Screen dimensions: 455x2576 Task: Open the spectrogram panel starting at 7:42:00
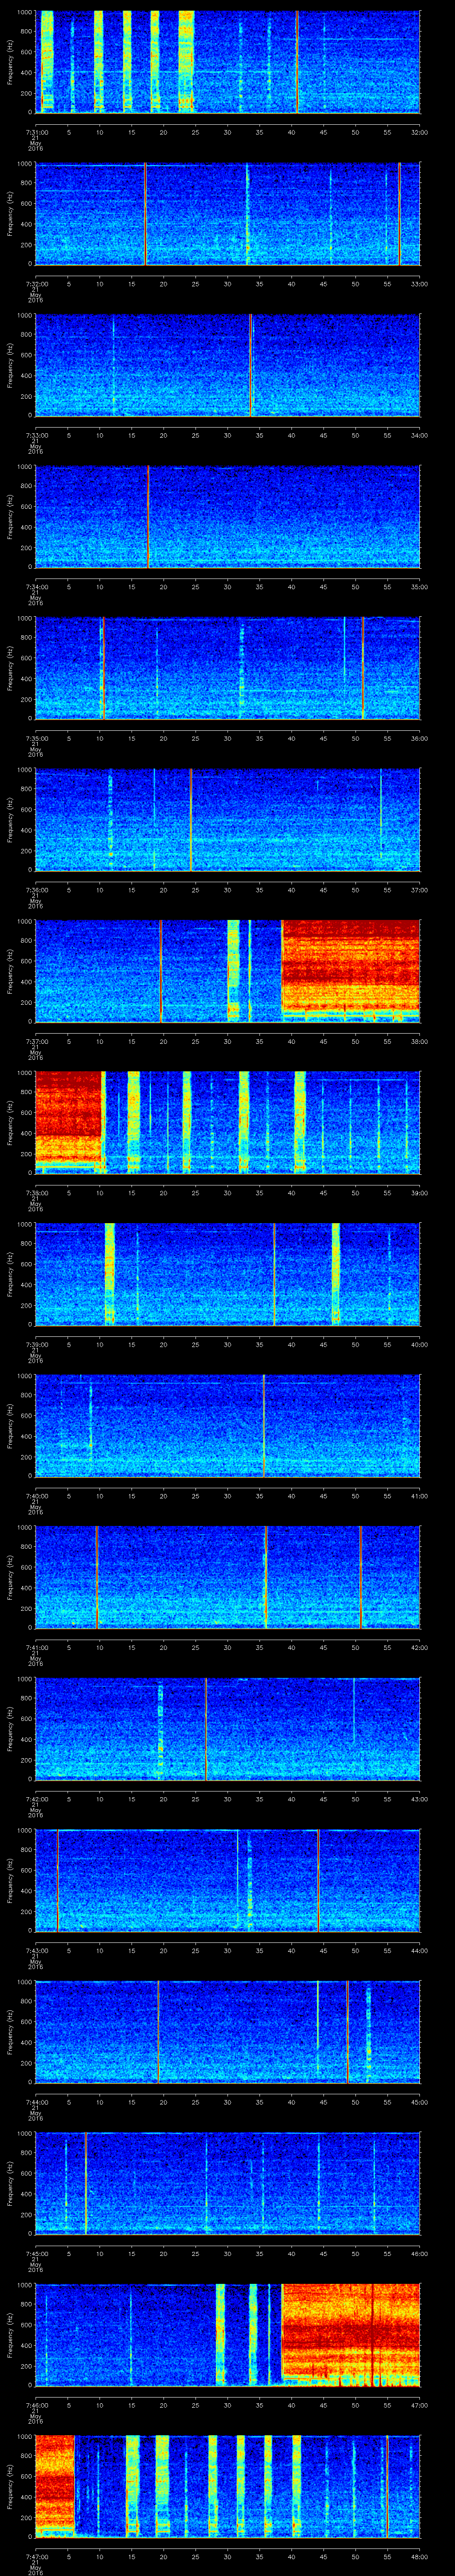pyautogui.click(x=228, y=1729)
